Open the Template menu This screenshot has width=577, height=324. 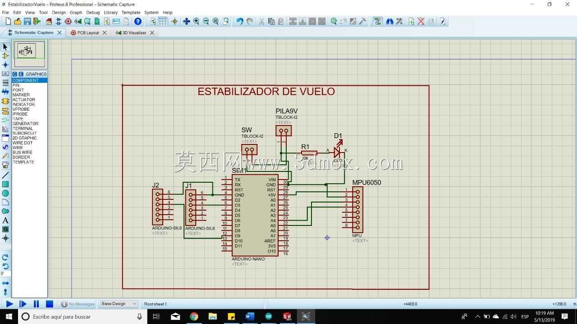[131, 13]
